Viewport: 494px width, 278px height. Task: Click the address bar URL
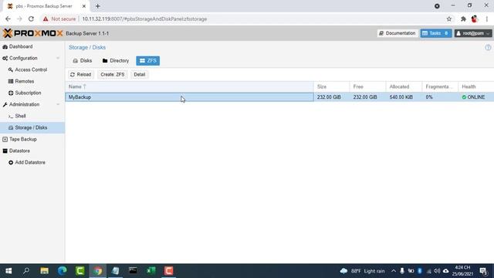[144, 19]
